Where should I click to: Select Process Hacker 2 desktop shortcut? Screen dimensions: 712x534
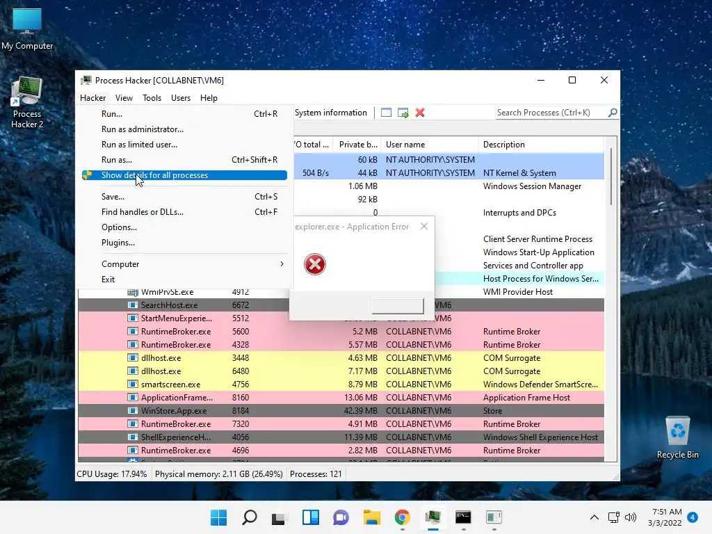(x=27, y=103)
